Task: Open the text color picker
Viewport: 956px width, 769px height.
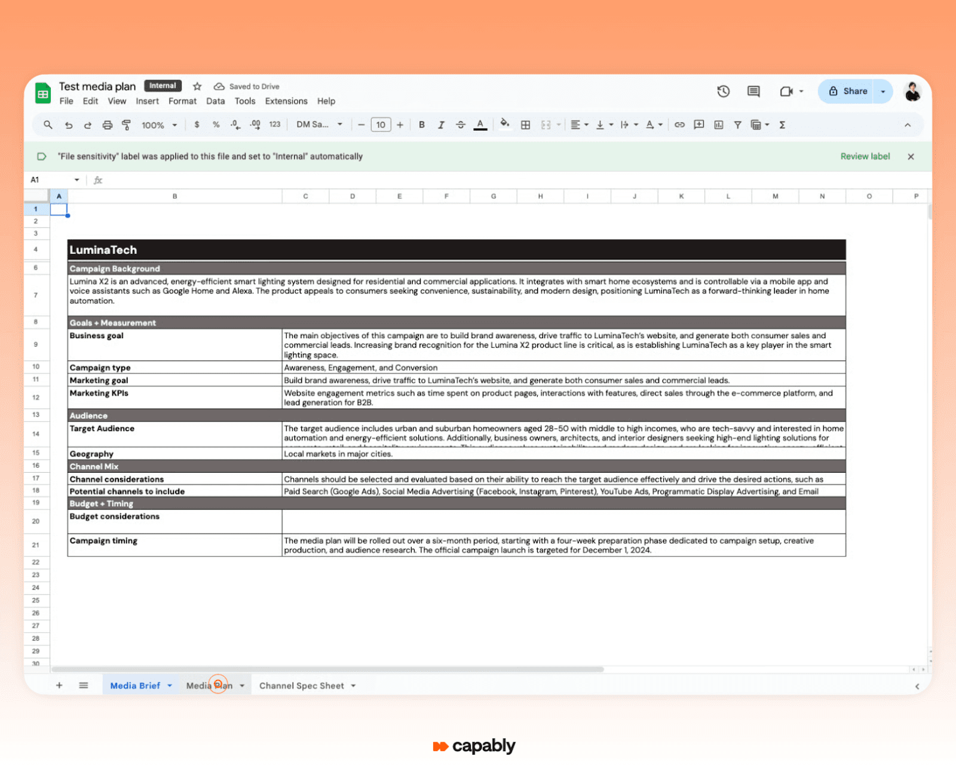Action: (480, 125)
